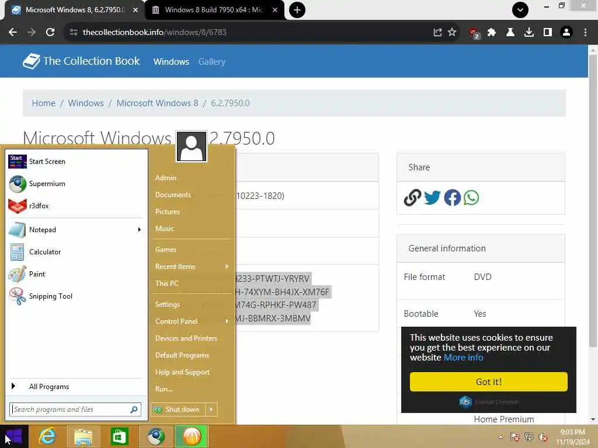
Task: Open Microsoft Windows 8 breadcrumb link
Action: click(x=157, y=103)
